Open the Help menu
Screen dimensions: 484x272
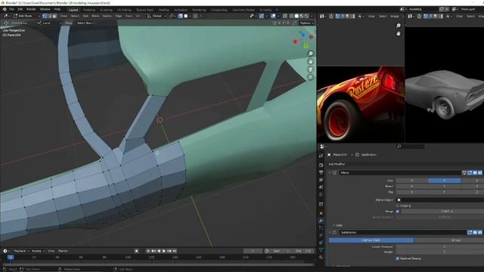coord(57,9)
